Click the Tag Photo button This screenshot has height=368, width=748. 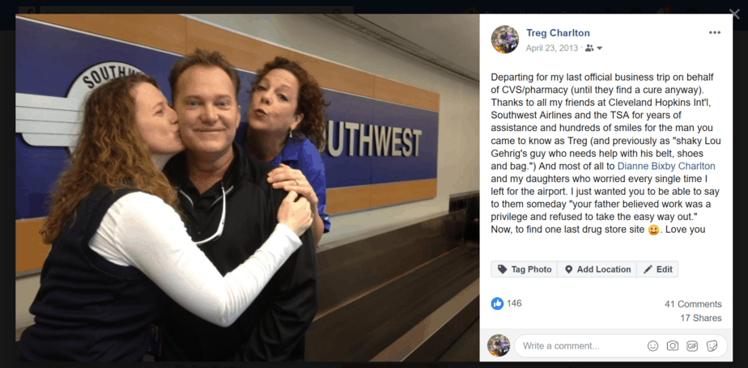click(524, 269)
